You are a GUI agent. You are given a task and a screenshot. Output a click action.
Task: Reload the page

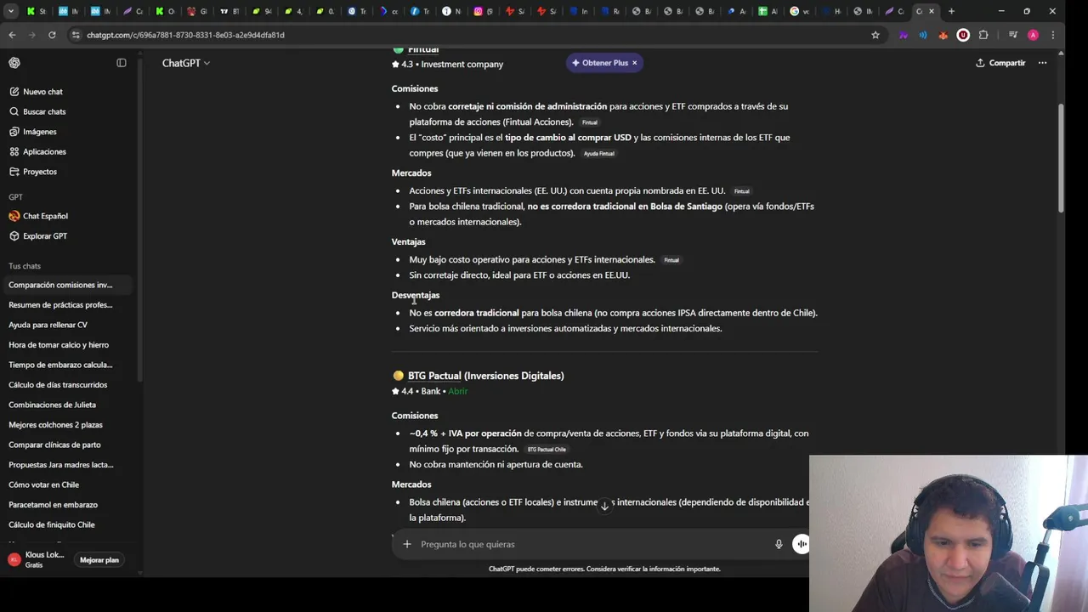point(52,35)
